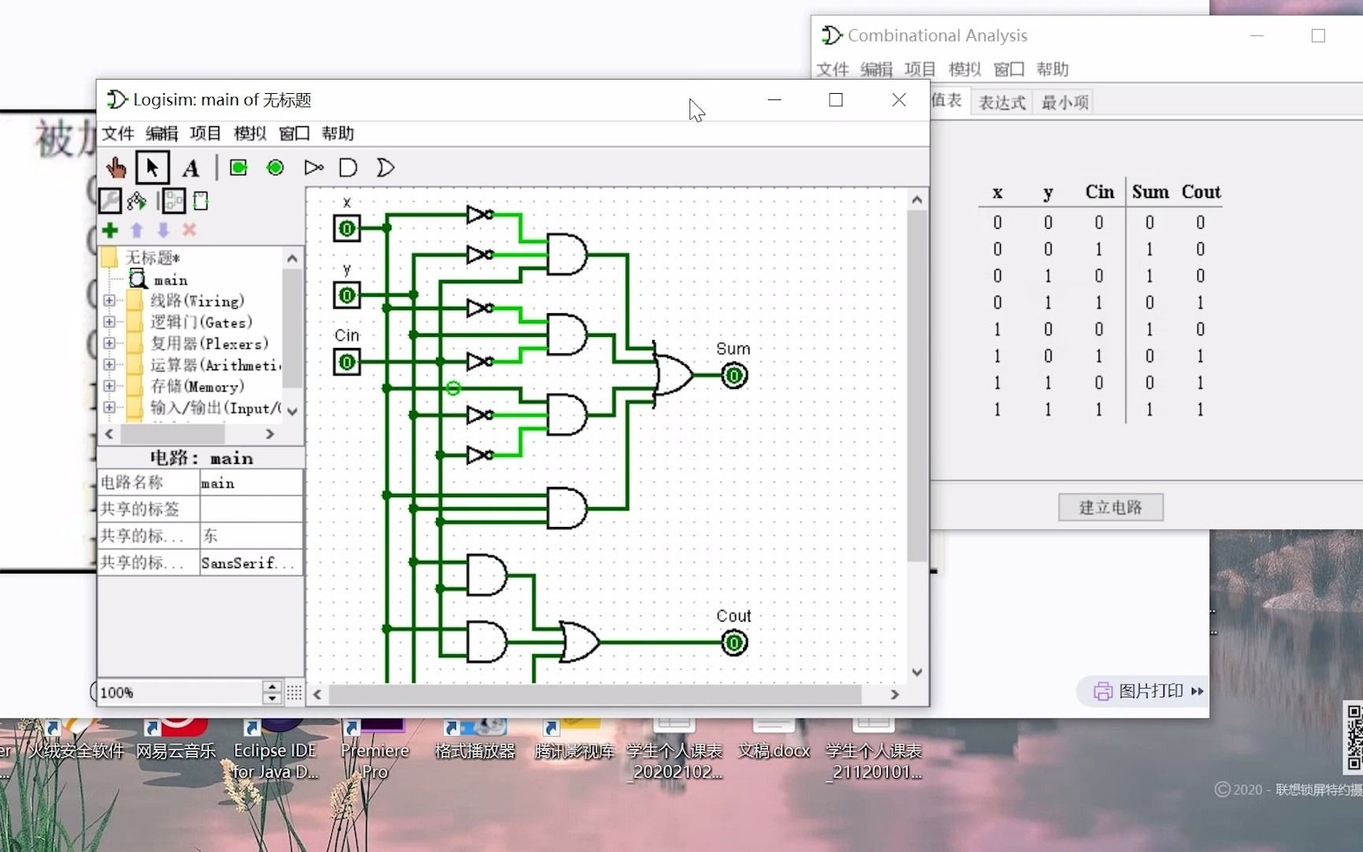Increase zoom with the spinner up arrow

point(272,687)
